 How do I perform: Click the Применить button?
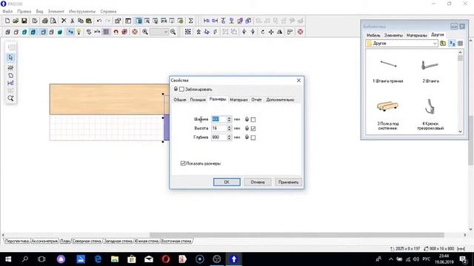(x=288, y=183)
